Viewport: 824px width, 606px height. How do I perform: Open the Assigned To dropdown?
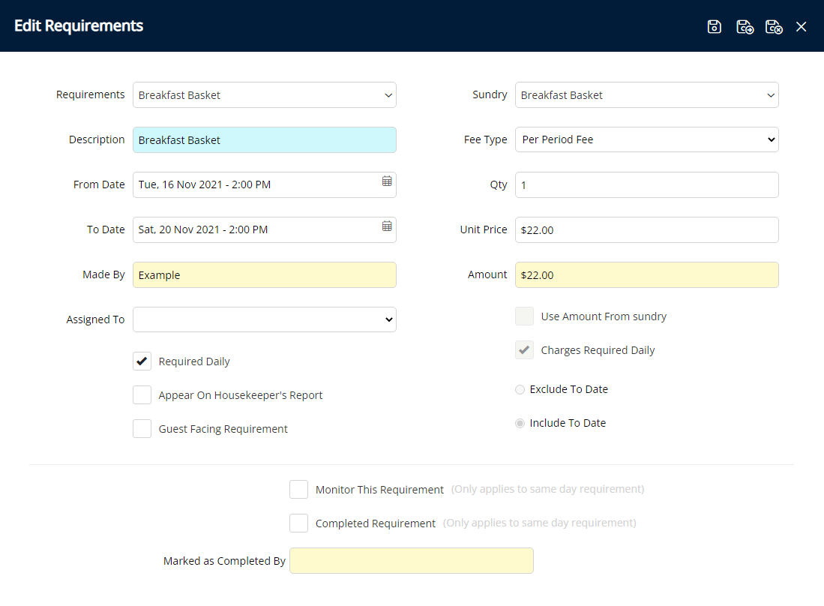[265, 319]
